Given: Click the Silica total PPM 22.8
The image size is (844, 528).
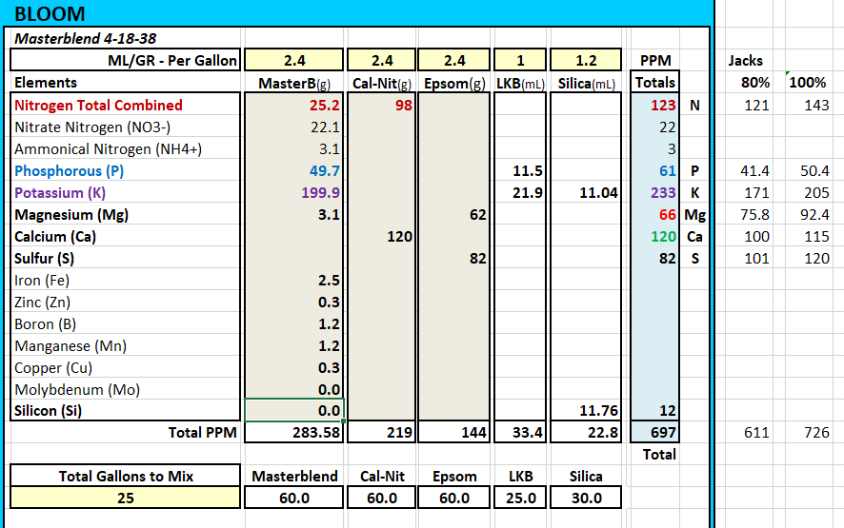Looking at the screenshot, I should (x=603, y=432).
